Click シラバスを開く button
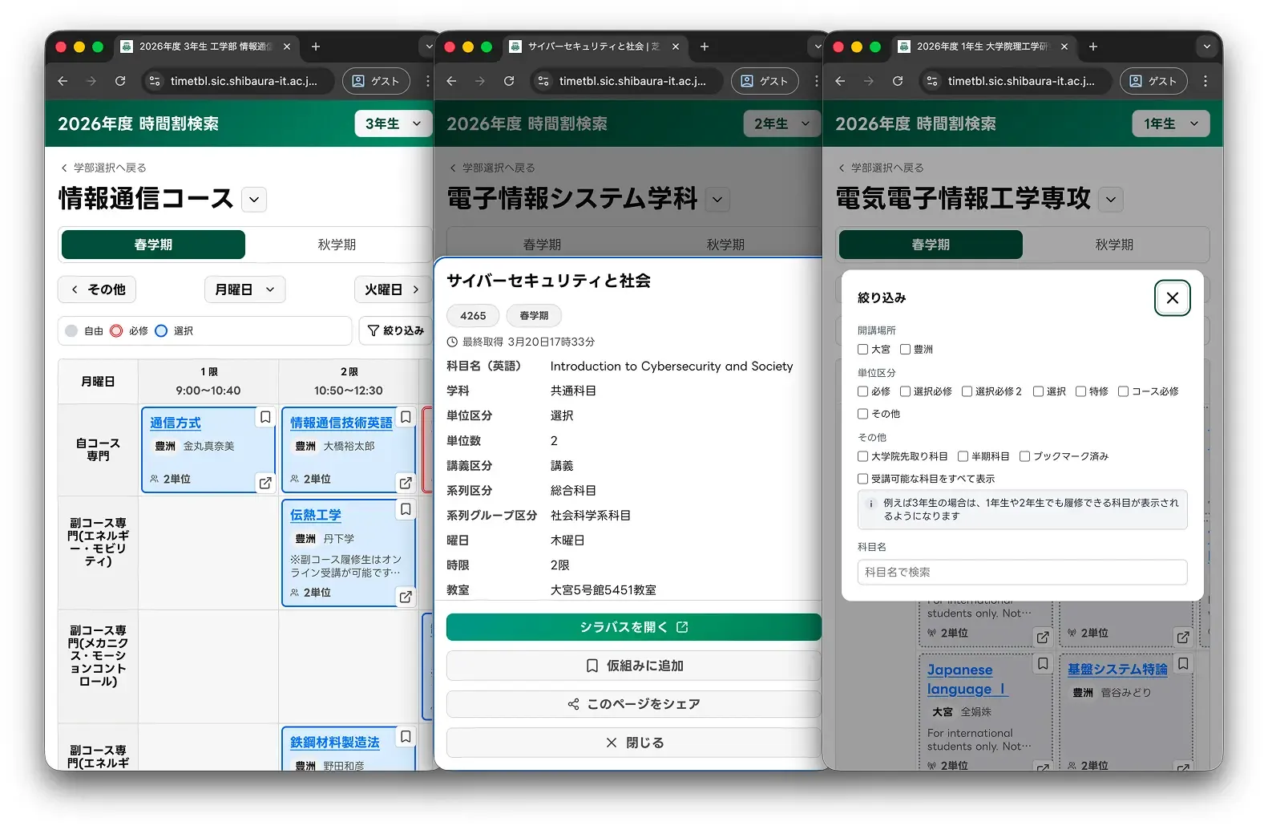 pyautogui.click(x=634, y=627)
